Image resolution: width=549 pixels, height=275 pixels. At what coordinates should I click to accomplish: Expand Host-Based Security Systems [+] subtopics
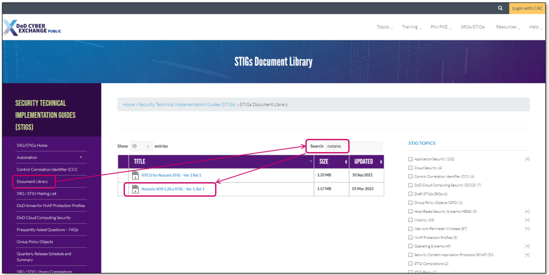coord(527,211)
